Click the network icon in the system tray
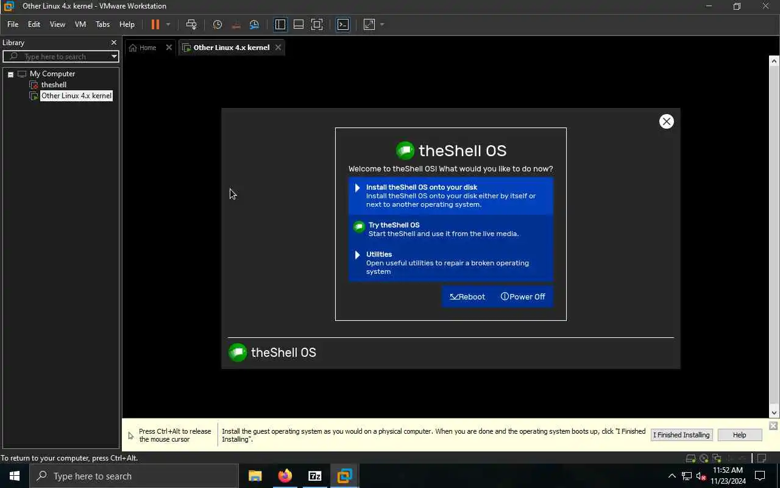780x488 pixels. 687,476
